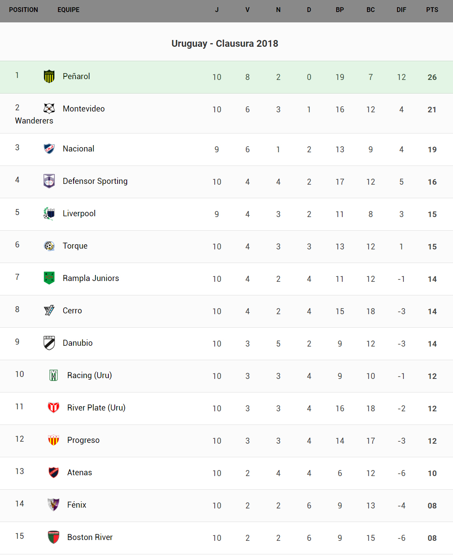Open the Fénix team page link
This screenshot has height=558, width=453.
(77, 505)
